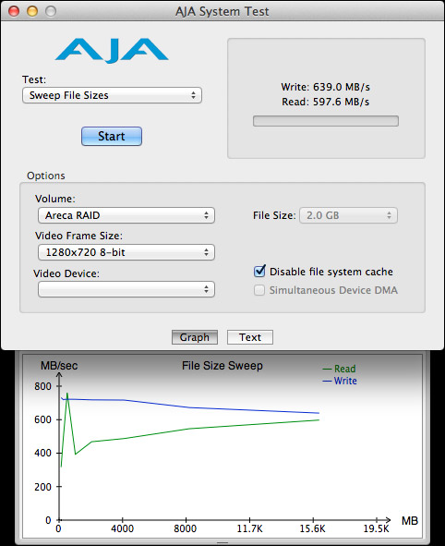The width and height of the screenshot is (445, 546).
Task: Switch to the Text view tab
Action: click(250, 337)
